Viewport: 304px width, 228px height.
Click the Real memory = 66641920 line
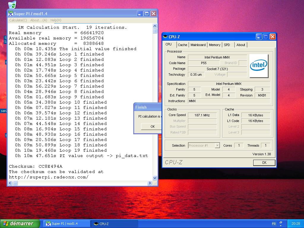coord(56,33)
